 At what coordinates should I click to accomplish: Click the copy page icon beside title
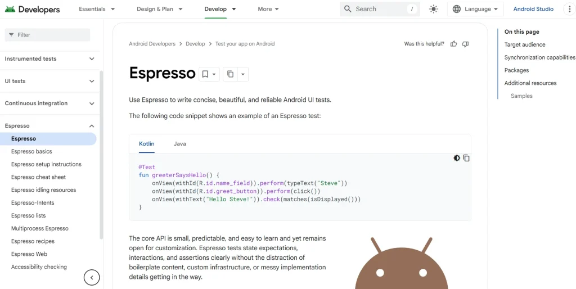tap(230, 74)
